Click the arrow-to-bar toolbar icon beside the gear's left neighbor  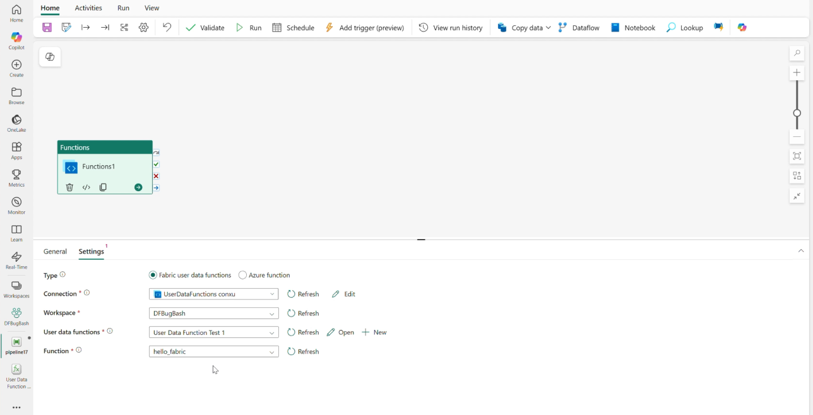105,28
